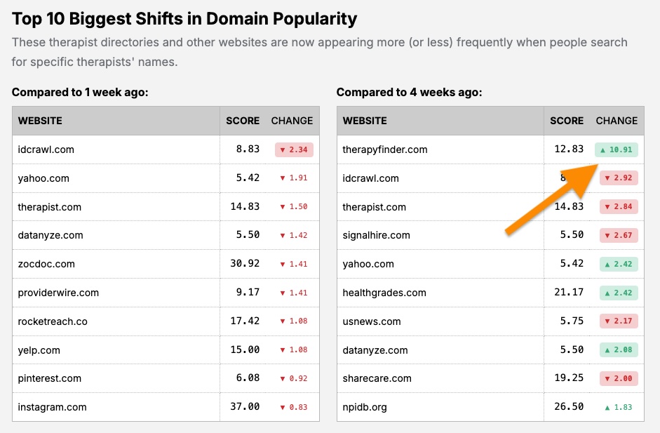The image size is (660, 433).
Task: Click the green gain icon next to npidb.org
Action: (x=606, y=407)
